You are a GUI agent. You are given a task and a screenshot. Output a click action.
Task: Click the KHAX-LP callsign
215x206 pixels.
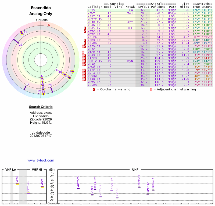pyautogui.click(x=94, y=55)
